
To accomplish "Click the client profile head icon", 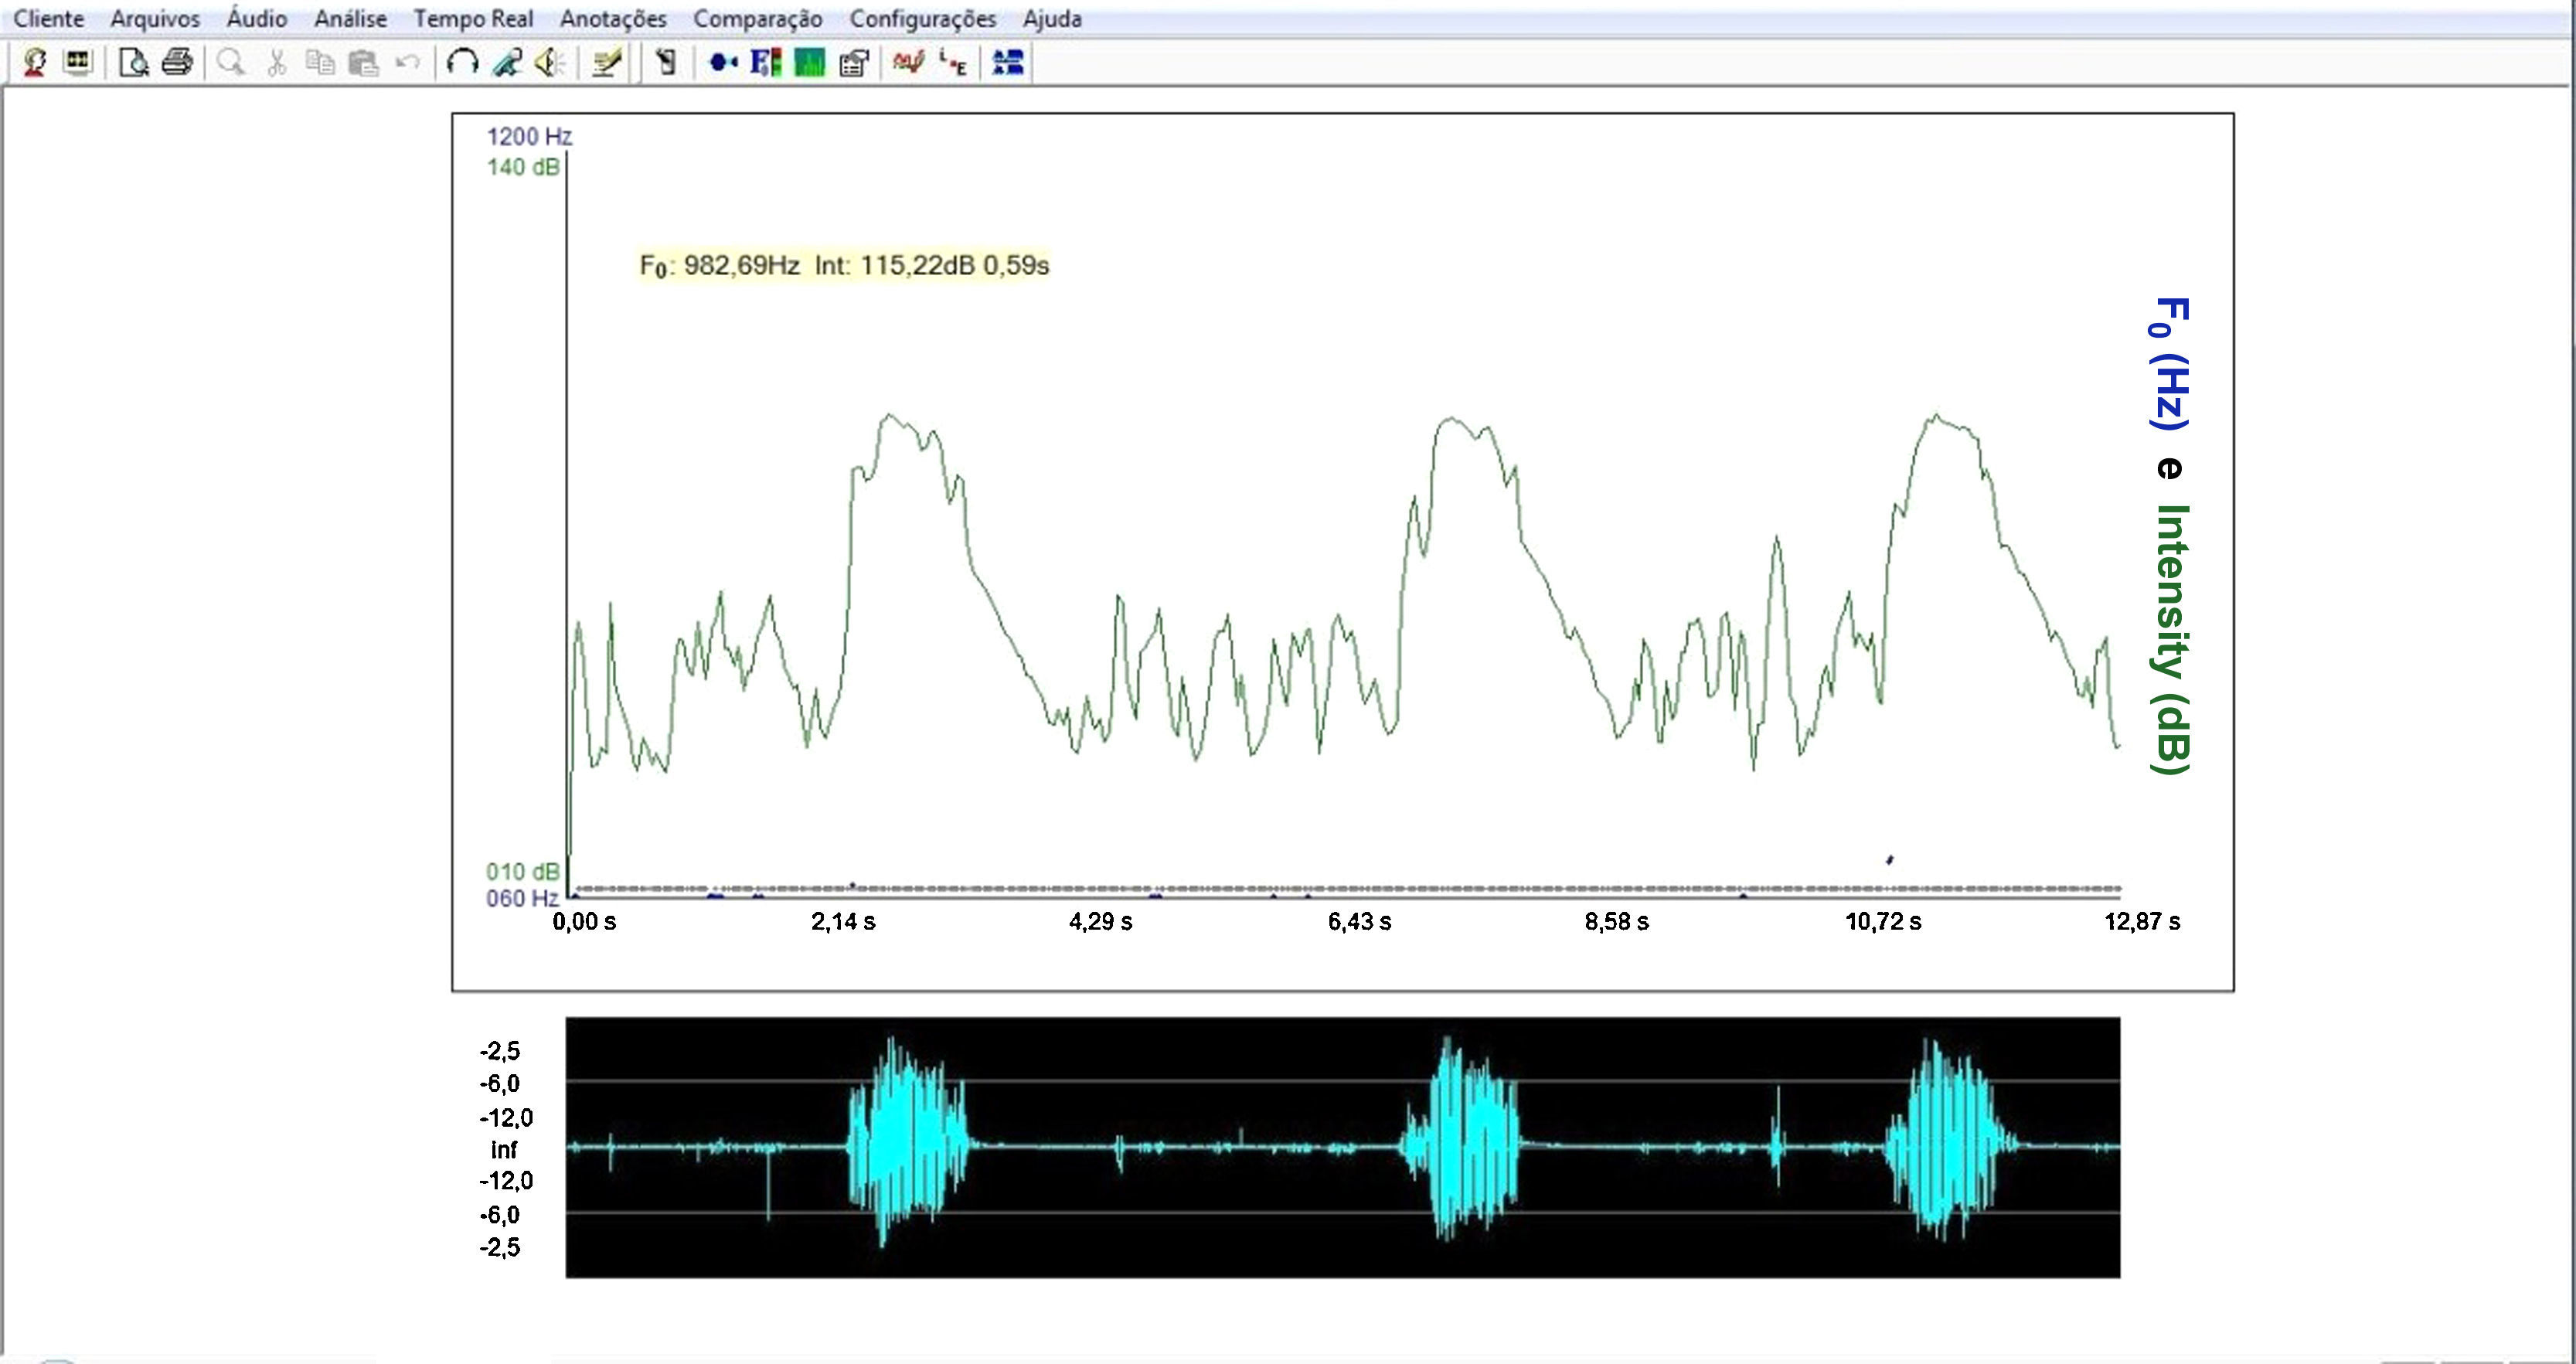I will 35,63.
